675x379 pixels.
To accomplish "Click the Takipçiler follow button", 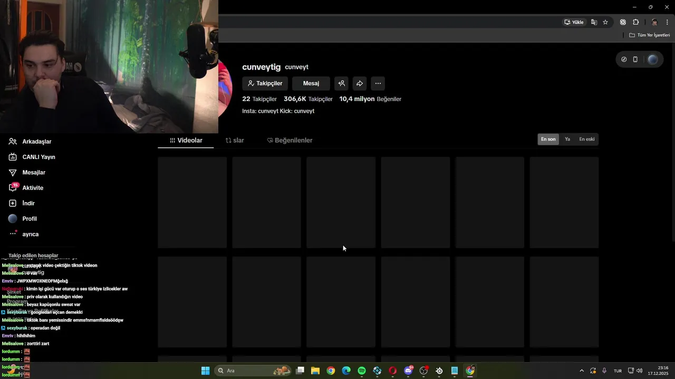I will point(265,83).
